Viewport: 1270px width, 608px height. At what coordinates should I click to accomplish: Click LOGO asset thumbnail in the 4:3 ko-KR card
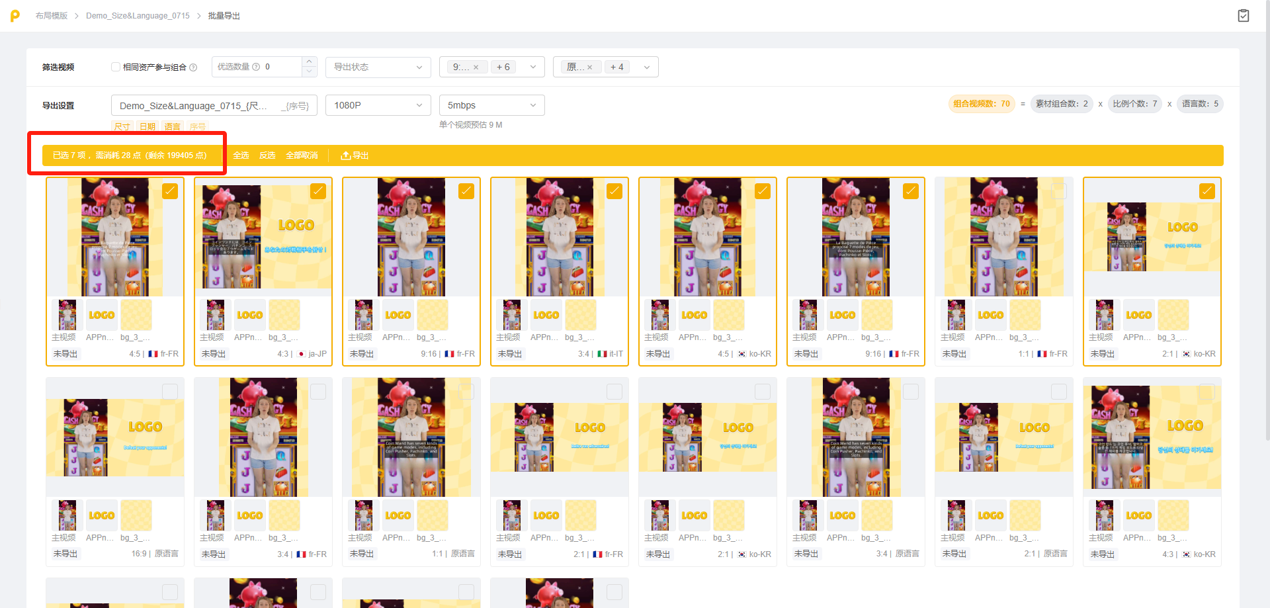pos(1139,515)
